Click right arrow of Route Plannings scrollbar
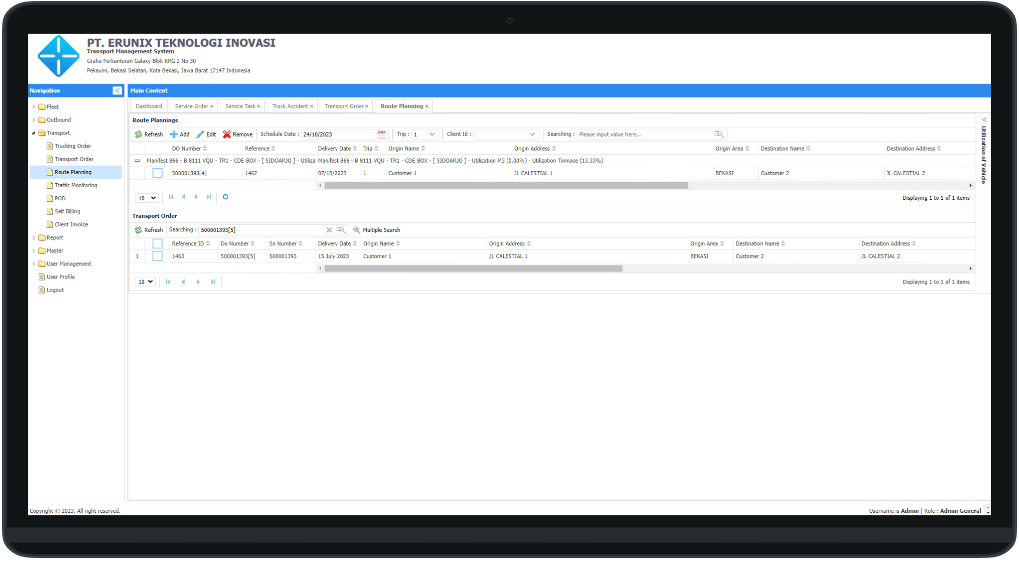 click(x=970, y=186)
